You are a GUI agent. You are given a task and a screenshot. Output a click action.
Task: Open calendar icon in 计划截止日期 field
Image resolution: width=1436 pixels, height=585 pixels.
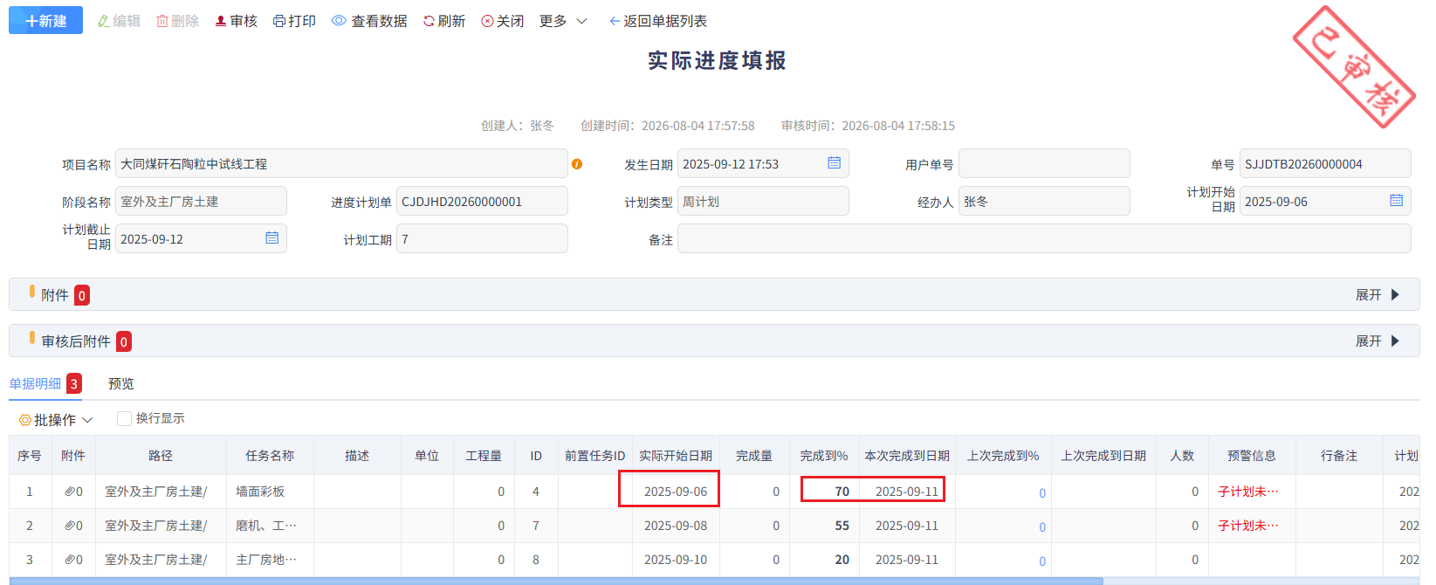tap(272, 238)
